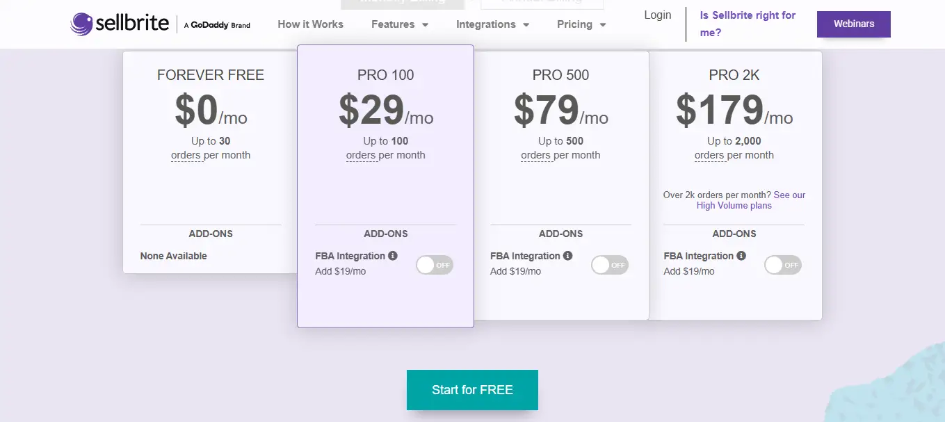Click the Webinars button
Image resolution: width=945 pixels, height=422 pixels.
[x=853, y=23]
